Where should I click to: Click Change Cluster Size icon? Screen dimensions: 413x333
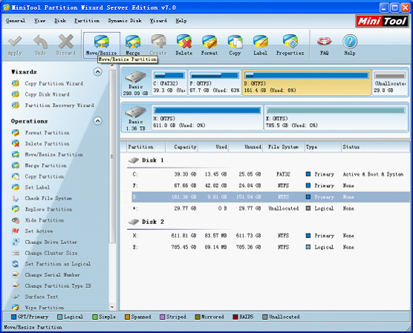pyautogui.click(x=16, y=253)
